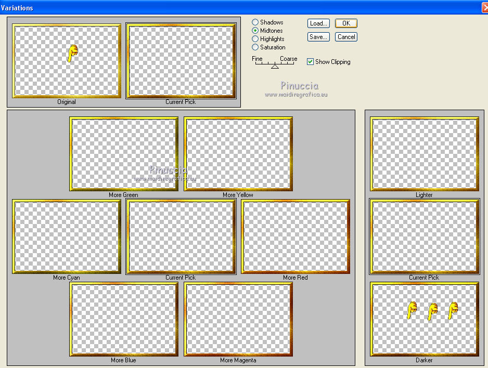488x368 pixels.
Task: Apply the Darker variation
Action: tap(425, 319)
